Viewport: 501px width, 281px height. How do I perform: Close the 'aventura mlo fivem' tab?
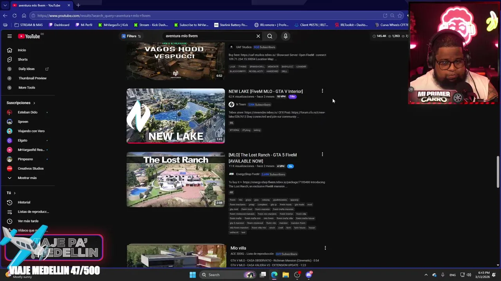click(69, 5)
